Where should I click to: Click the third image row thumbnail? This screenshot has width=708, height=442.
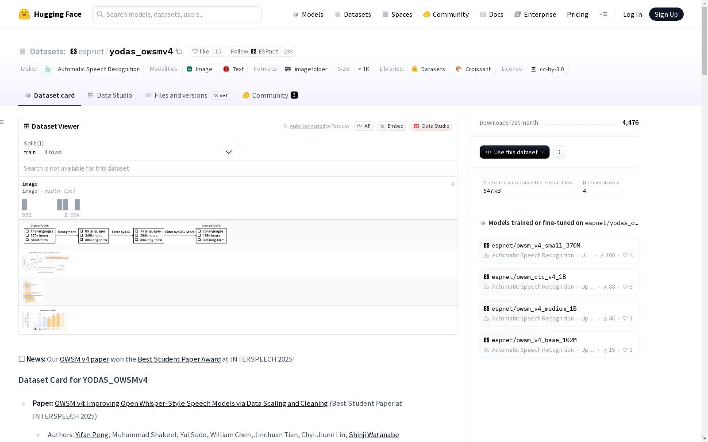coord(33,291)
